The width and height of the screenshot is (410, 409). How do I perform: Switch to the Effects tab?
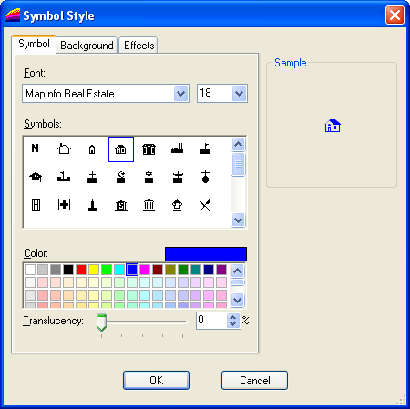click(138, 46)
